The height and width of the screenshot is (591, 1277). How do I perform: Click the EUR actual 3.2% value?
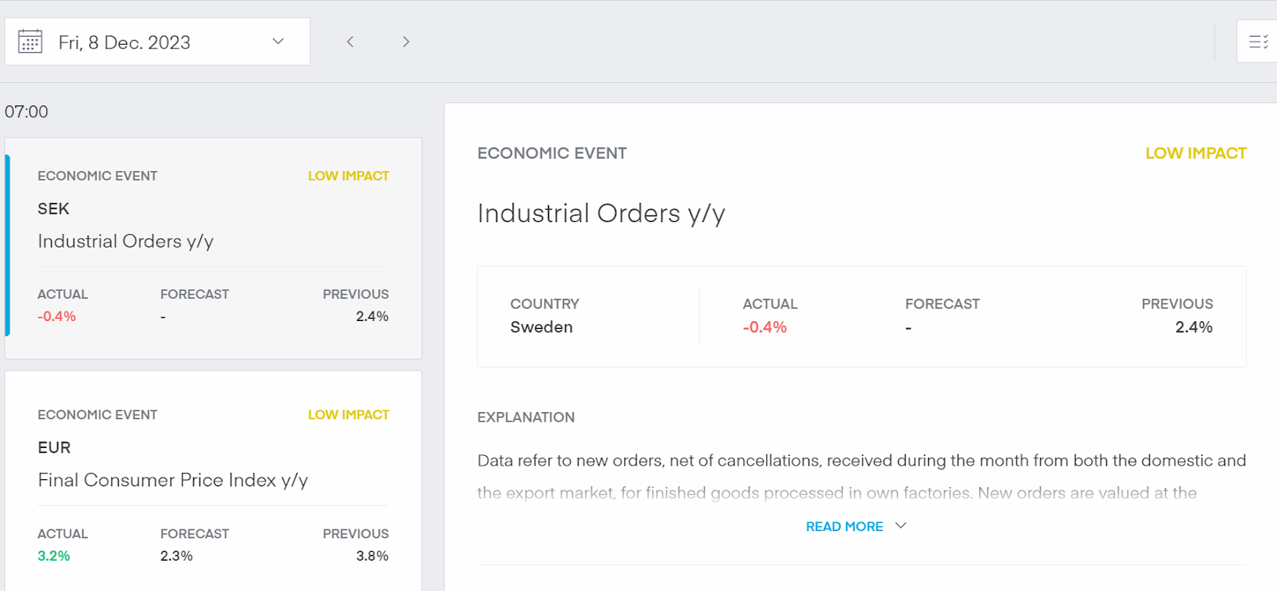click(x=53, y=556)
